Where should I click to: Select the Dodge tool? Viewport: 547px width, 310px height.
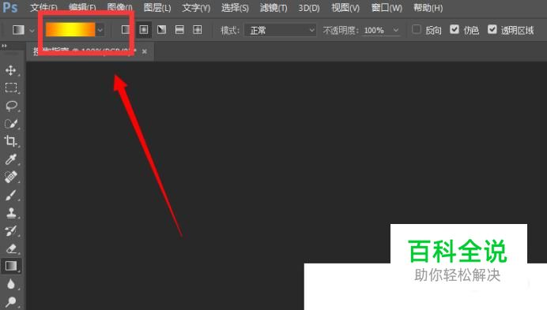(x=11, y=301)
